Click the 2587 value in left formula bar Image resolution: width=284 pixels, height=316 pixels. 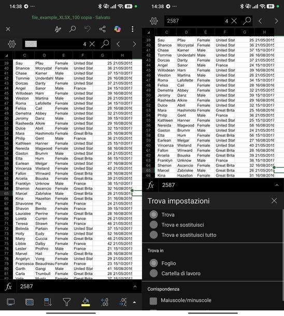tap(26, 286)
